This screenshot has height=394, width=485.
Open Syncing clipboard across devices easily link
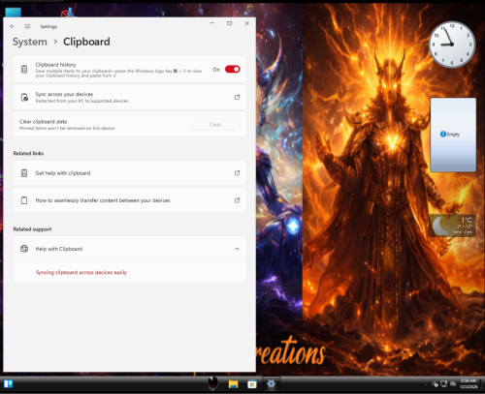81,272
